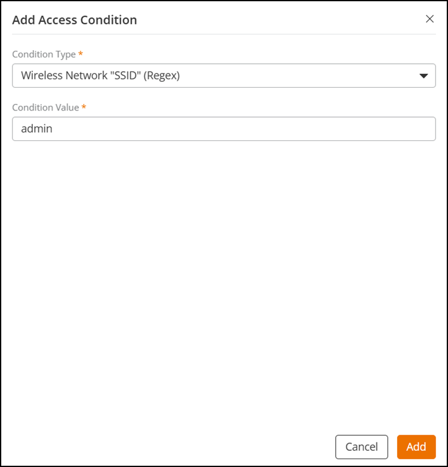Click empty area of the dialog body
448x467 pixels.
pos(224,283)
